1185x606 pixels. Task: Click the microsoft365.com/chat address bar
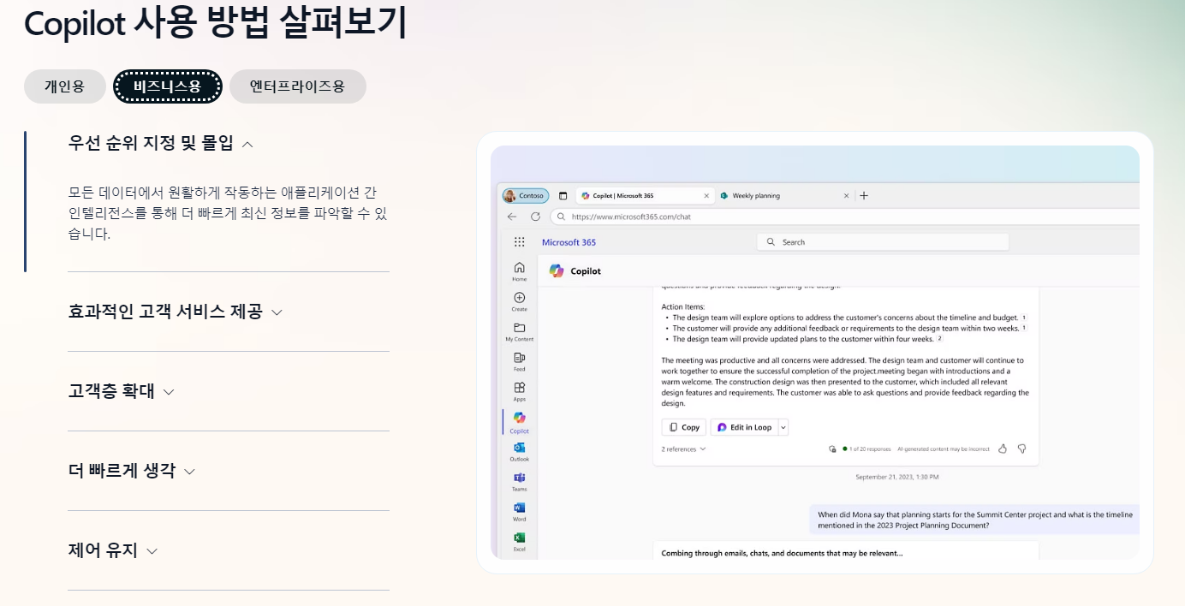tap(843, 217)
